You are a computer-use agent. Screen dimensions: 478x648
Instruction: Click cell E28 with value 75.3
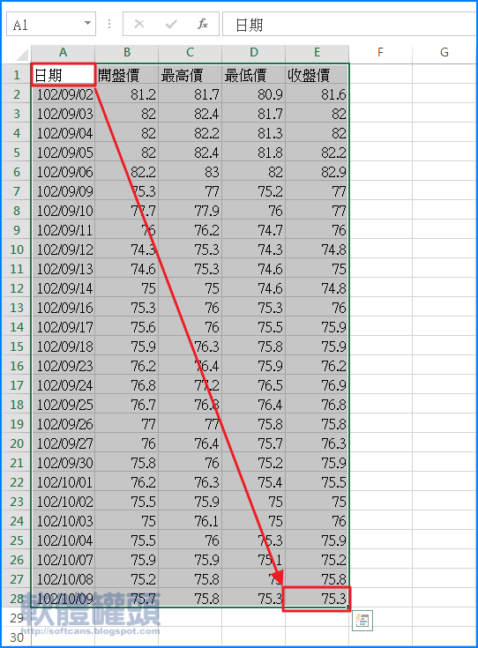pos(317,599)
